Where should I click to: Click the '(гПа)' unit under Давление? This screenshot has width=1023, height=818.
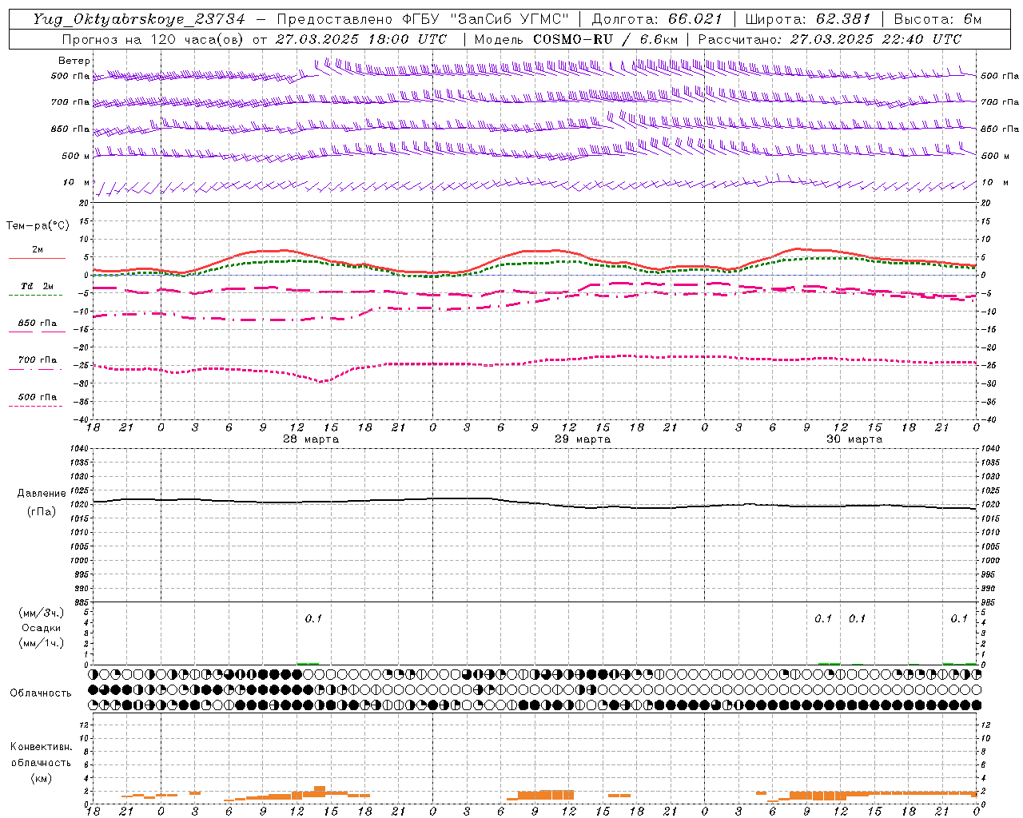(x=42, y=512)
